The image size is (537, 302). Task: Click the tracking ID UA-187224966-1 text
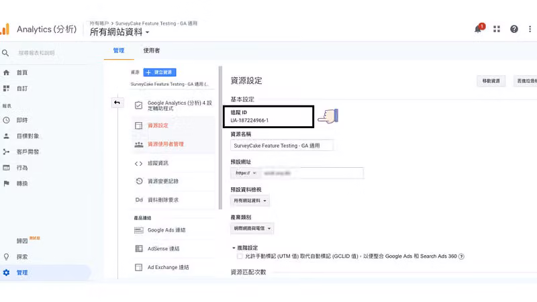click(249, 121)
